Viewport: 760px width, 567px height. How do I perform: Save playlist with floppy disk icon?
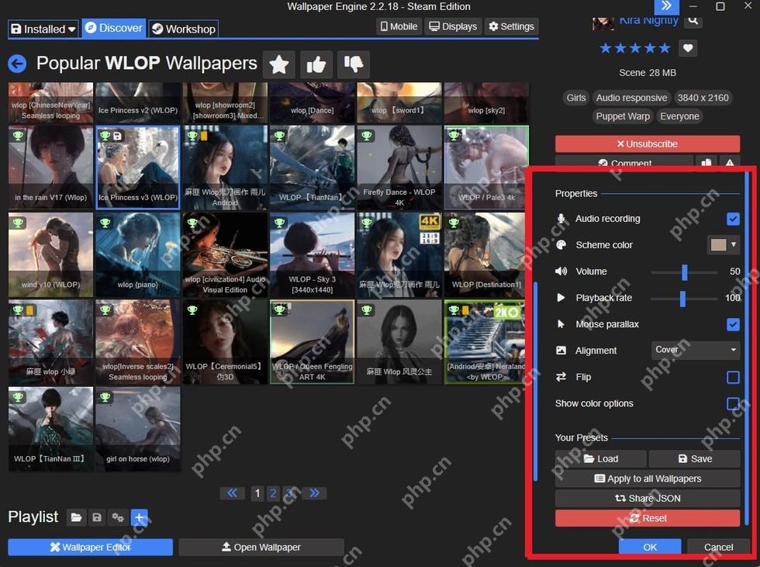pyautogui.click(x=97, y=517)
